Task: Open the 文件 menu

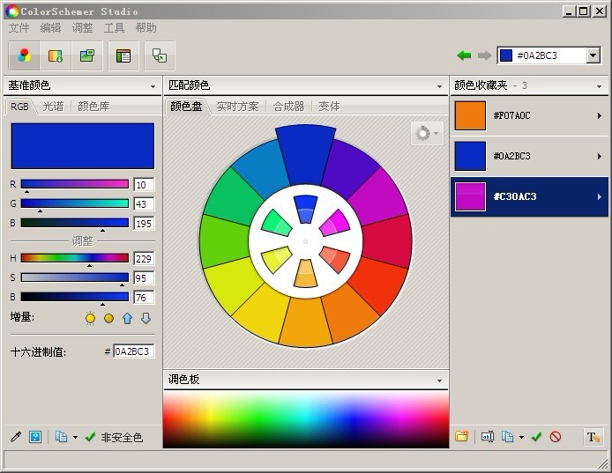Action: (19, 27)
